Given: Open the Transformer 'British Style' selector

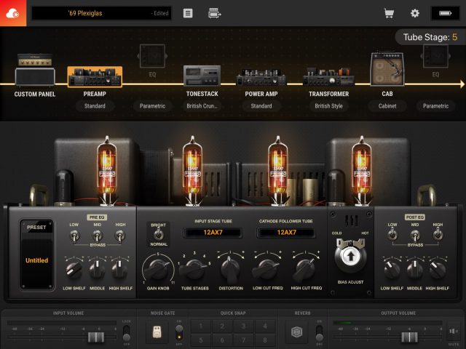Looking at the screenshot, I should (x=328, y=106).
